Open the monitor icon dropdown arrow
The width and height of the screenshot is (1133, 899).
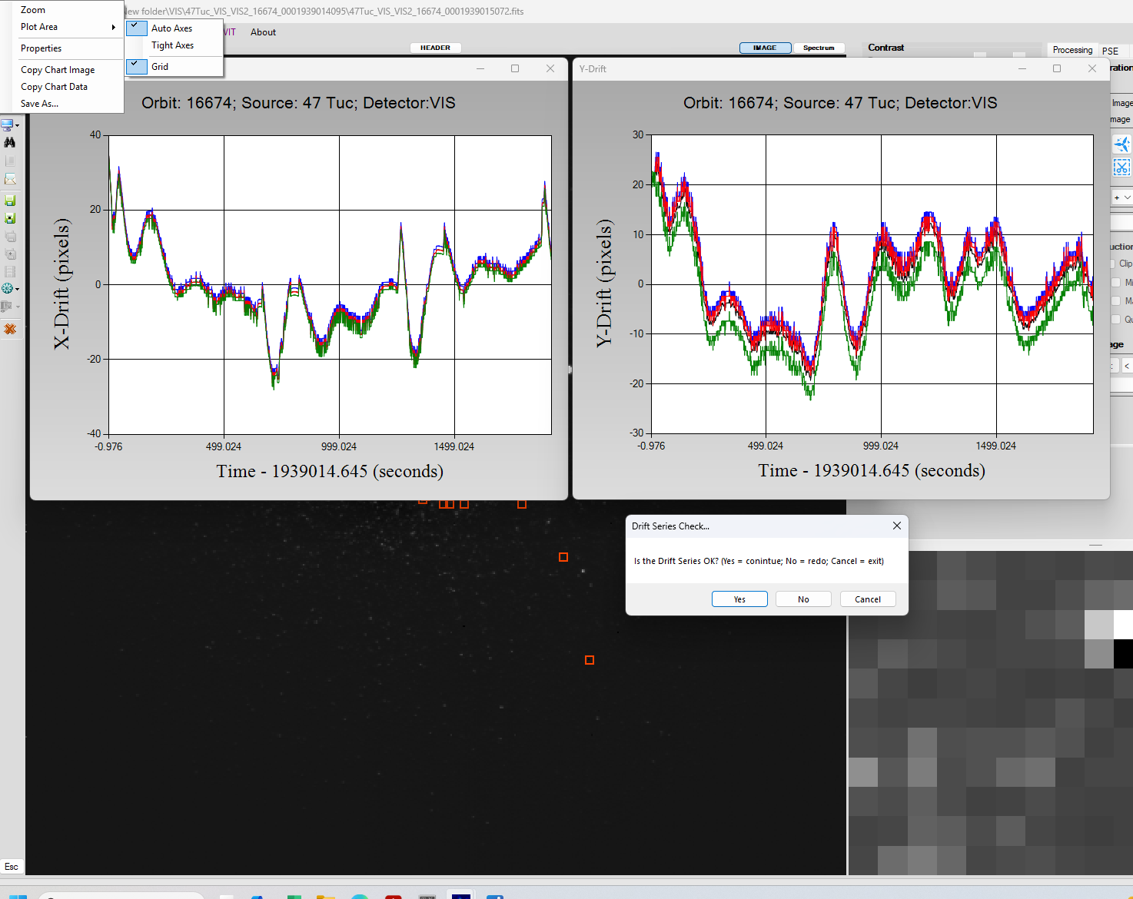[18, 125]
